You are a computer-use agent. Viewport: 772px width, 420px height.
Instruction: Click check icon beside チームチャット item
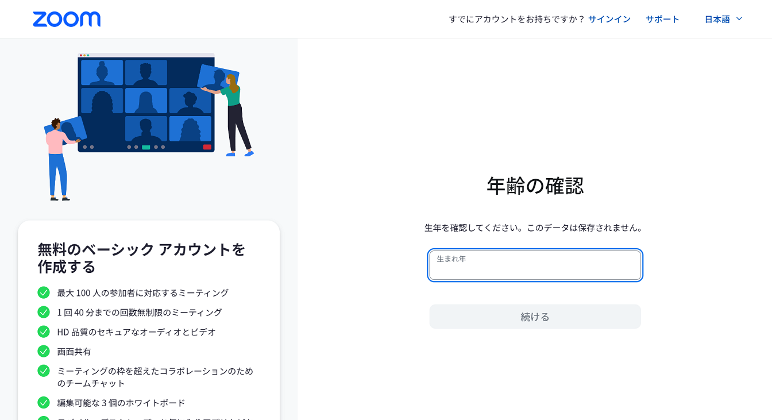pos(44,371)
